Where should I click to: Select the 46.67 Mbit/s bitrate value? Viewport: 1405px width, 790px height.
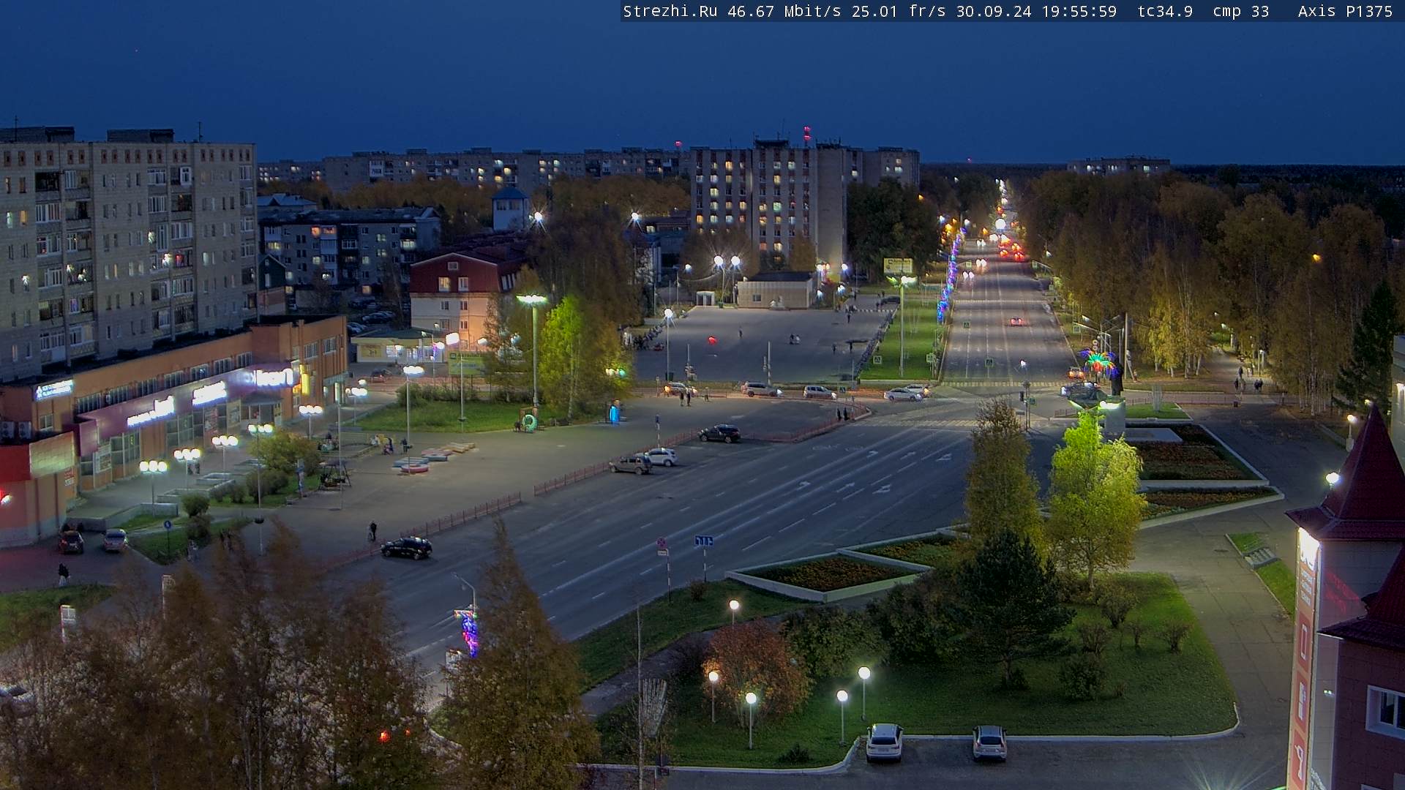tap(784, 12)
